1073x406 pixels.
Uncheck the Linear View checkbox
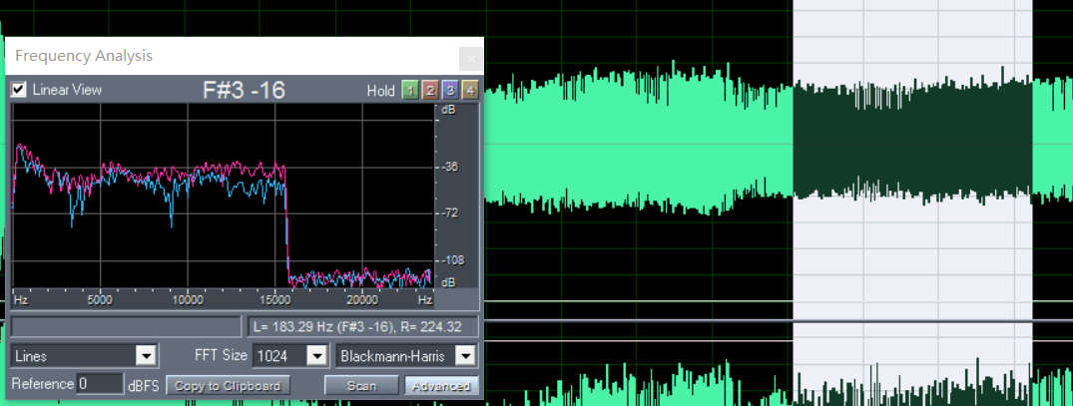coord(19,90)
